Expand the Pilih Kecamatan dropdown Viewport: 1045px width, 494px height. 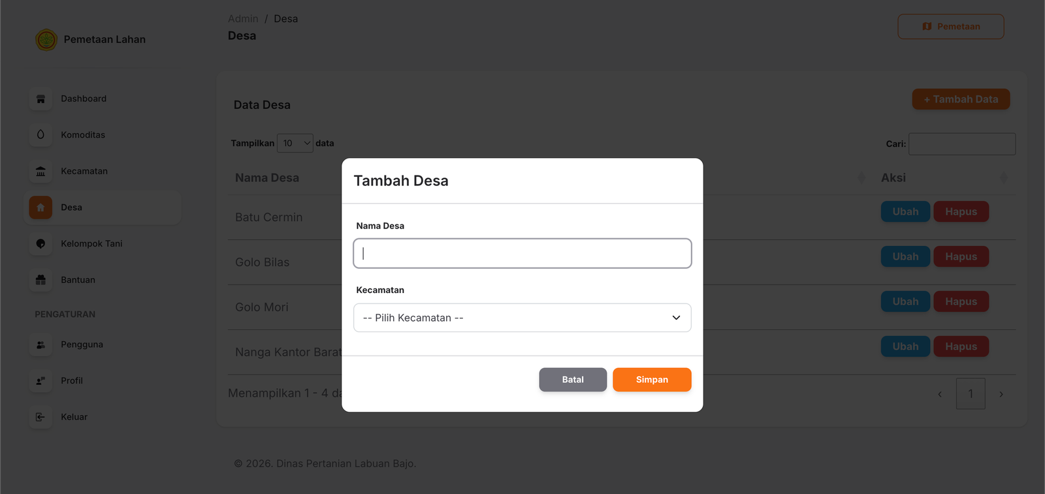[x=522, y=318]
